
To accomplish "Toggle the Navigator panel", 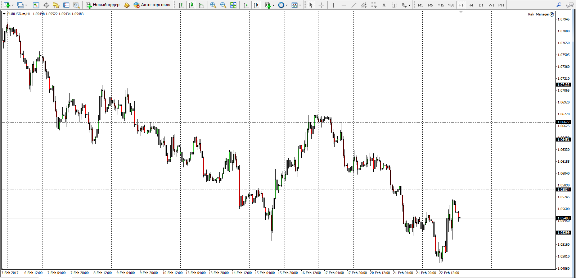I will (x=56, y=5).
